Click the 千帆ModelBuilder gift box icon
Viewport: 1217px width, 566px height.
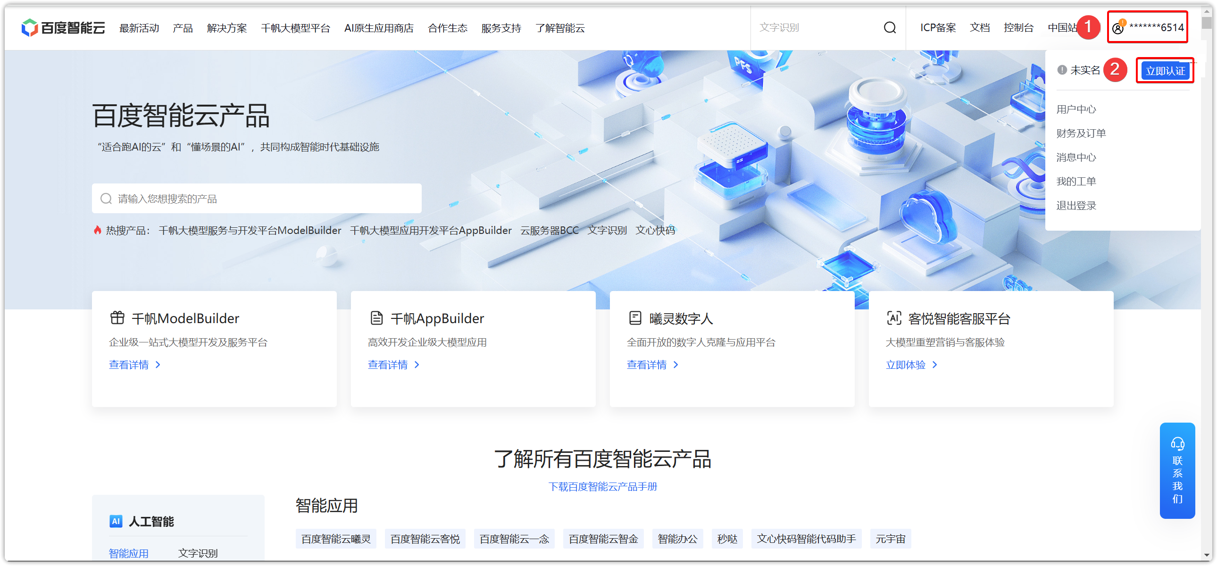(x=117, y=318)
